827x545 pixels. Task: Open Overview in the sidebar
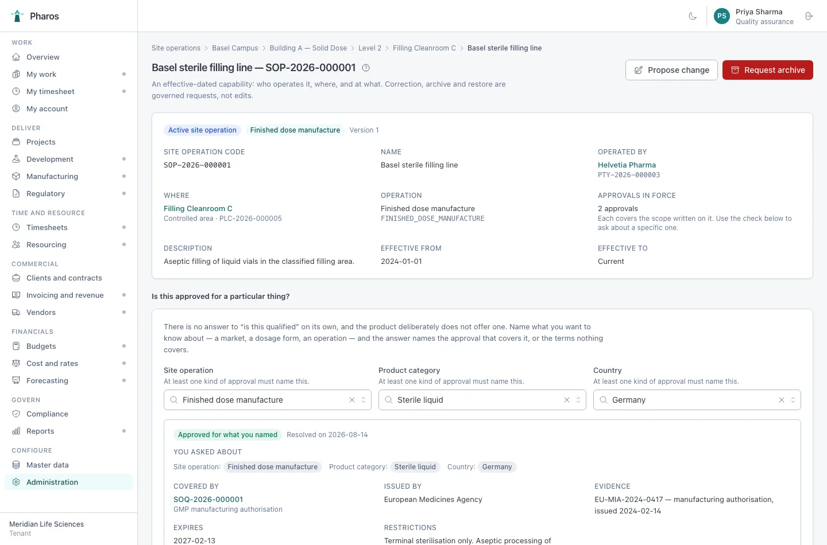click(x=69, y=57)
